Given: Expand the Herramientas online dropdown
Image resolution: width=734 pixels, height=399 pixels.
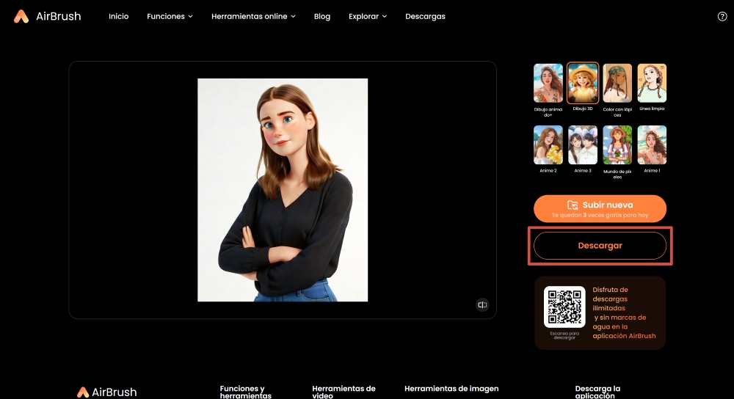Looking at the screenshot, I should [x=253, y=16].
